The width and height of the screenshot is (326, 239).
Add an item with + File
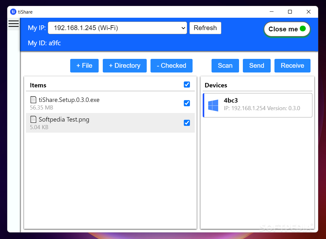84,66
